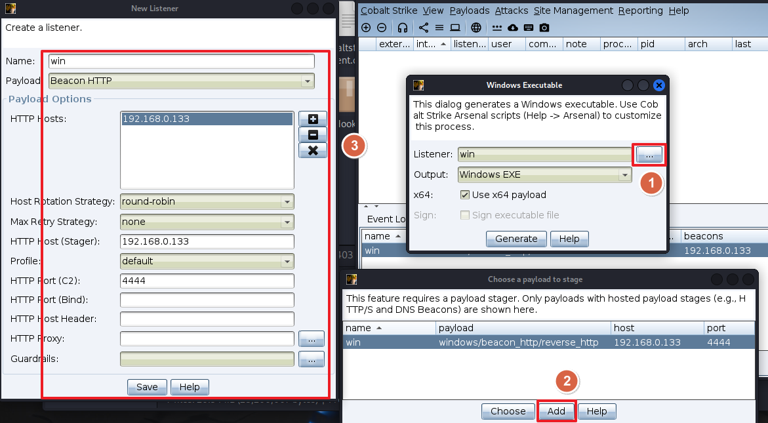Switch to Target Table laptop icon

tap(455, 28)
